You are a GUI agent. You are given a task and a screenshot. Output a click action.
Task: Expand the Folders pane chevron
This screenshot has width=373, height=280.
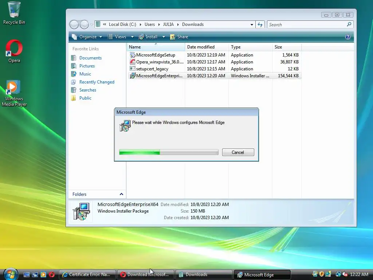click(121, 194)
